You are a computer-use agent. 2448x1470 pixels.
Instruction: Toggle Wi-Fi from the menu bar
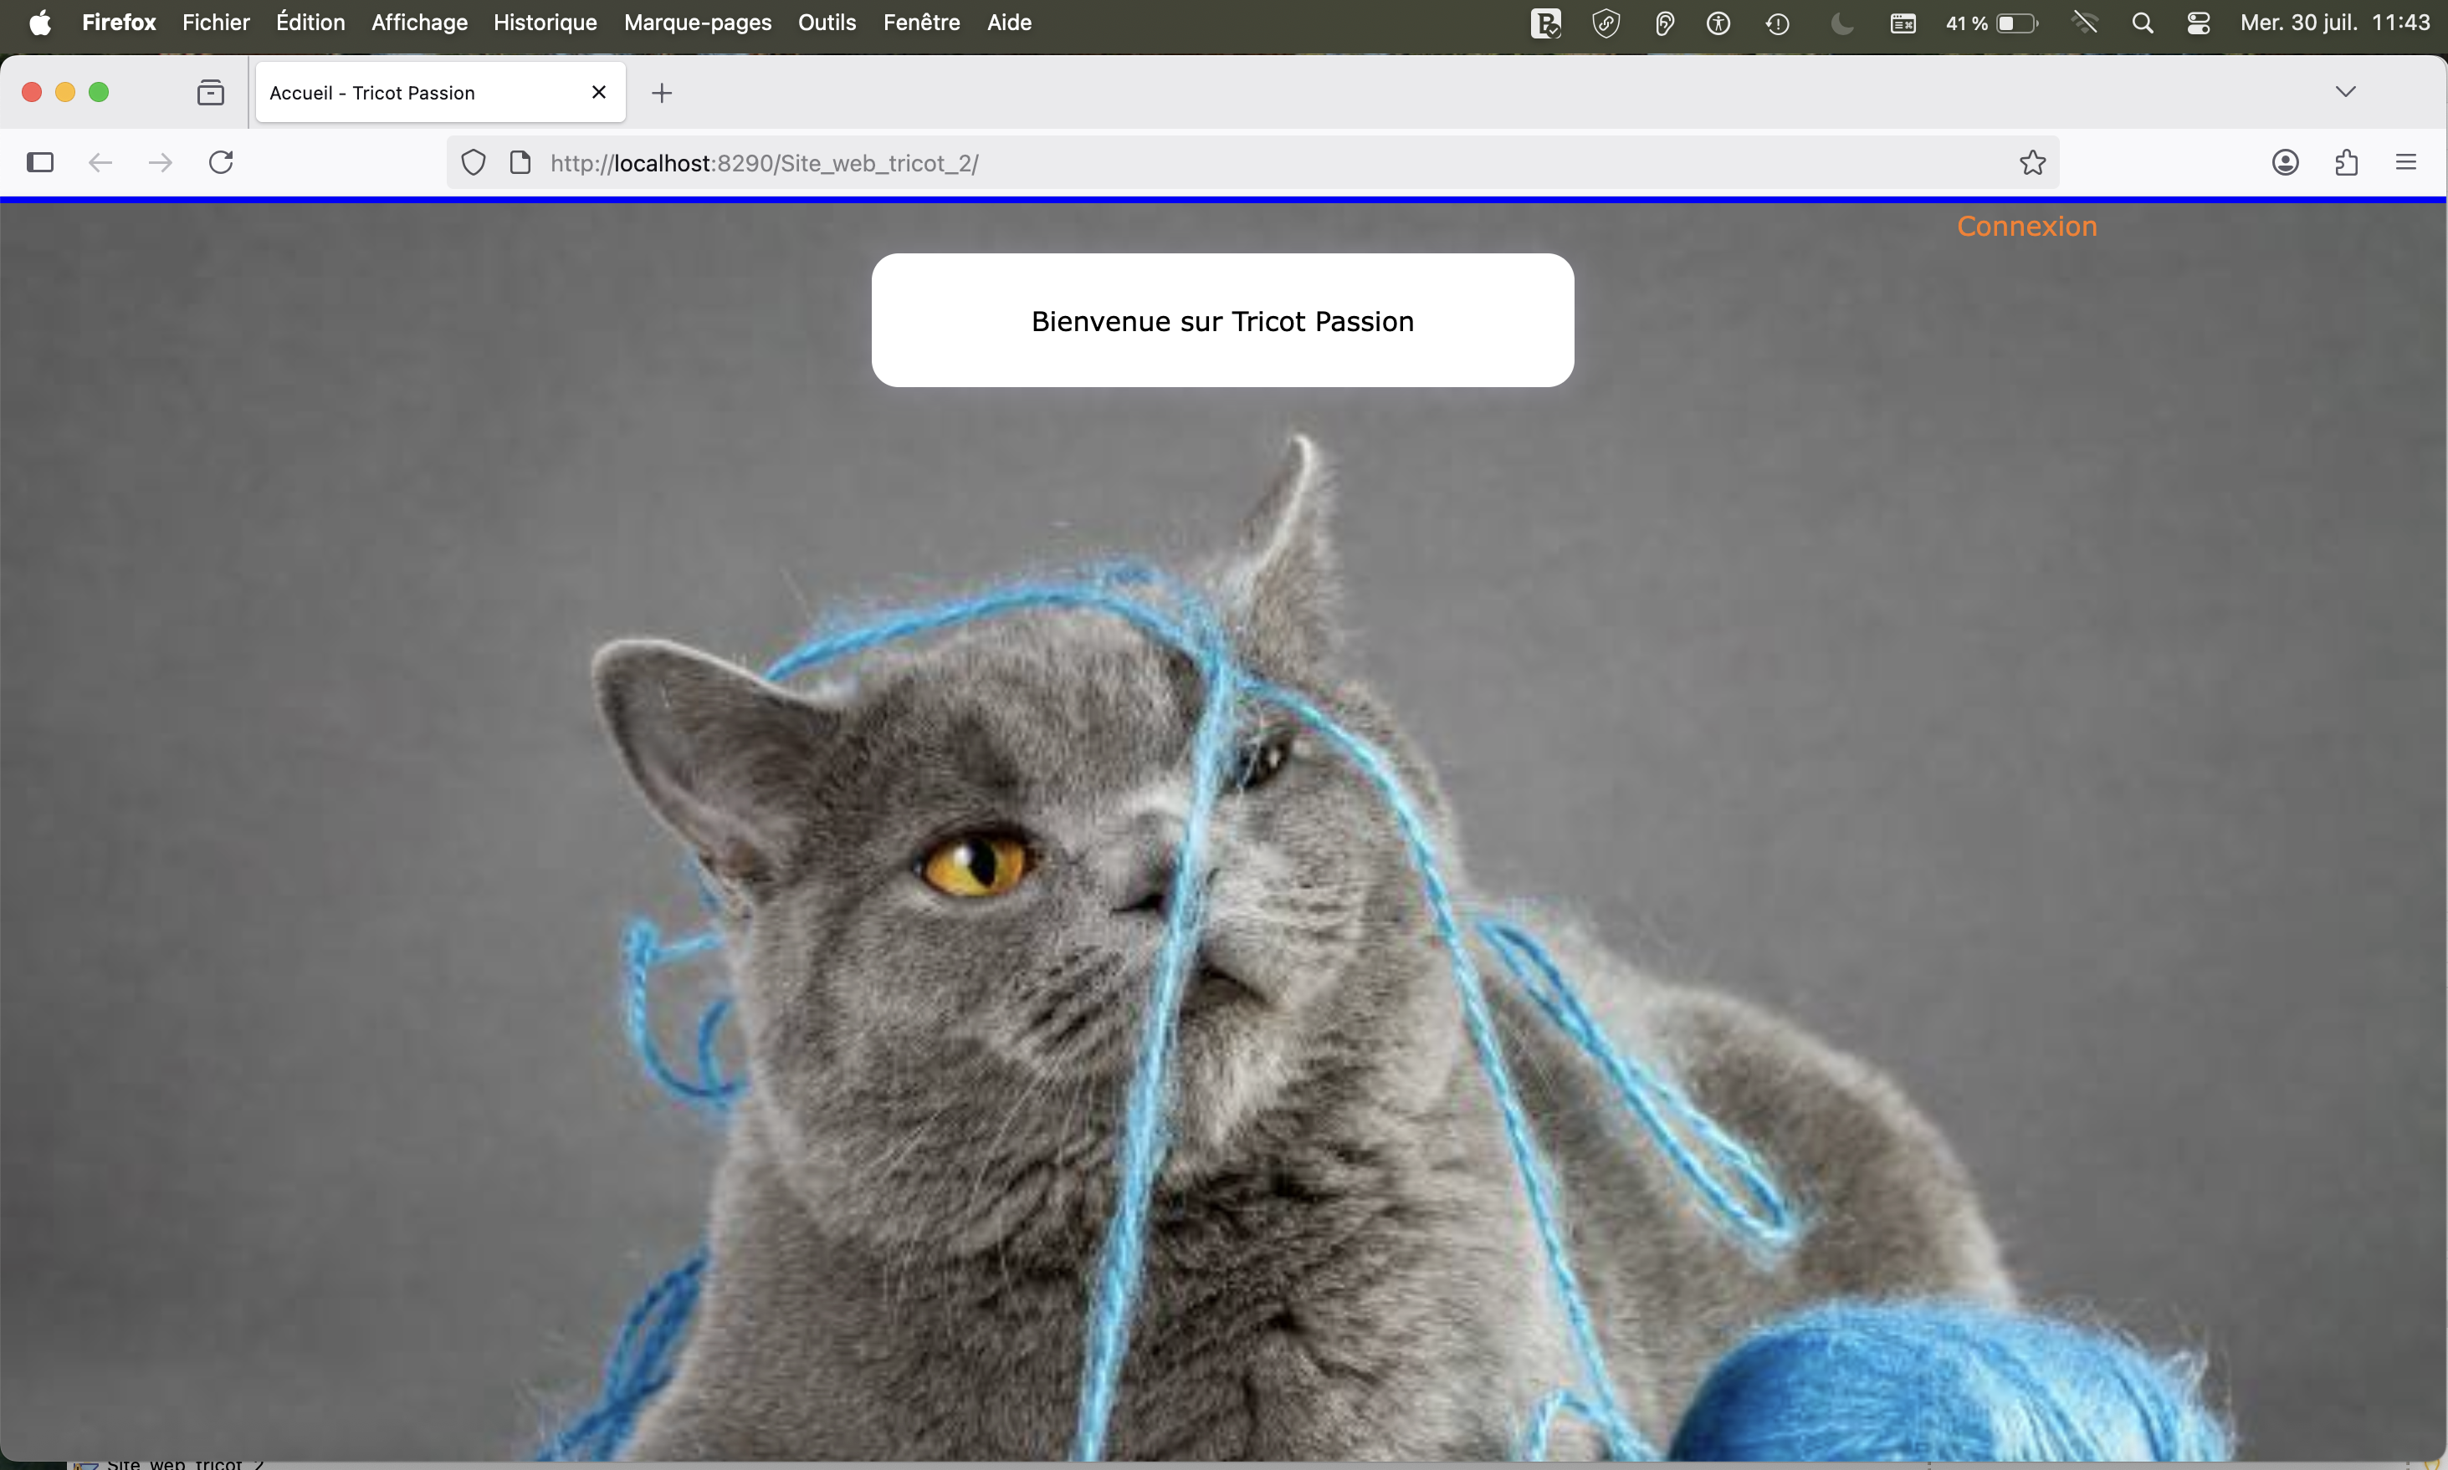click(x=2084, y=22)
